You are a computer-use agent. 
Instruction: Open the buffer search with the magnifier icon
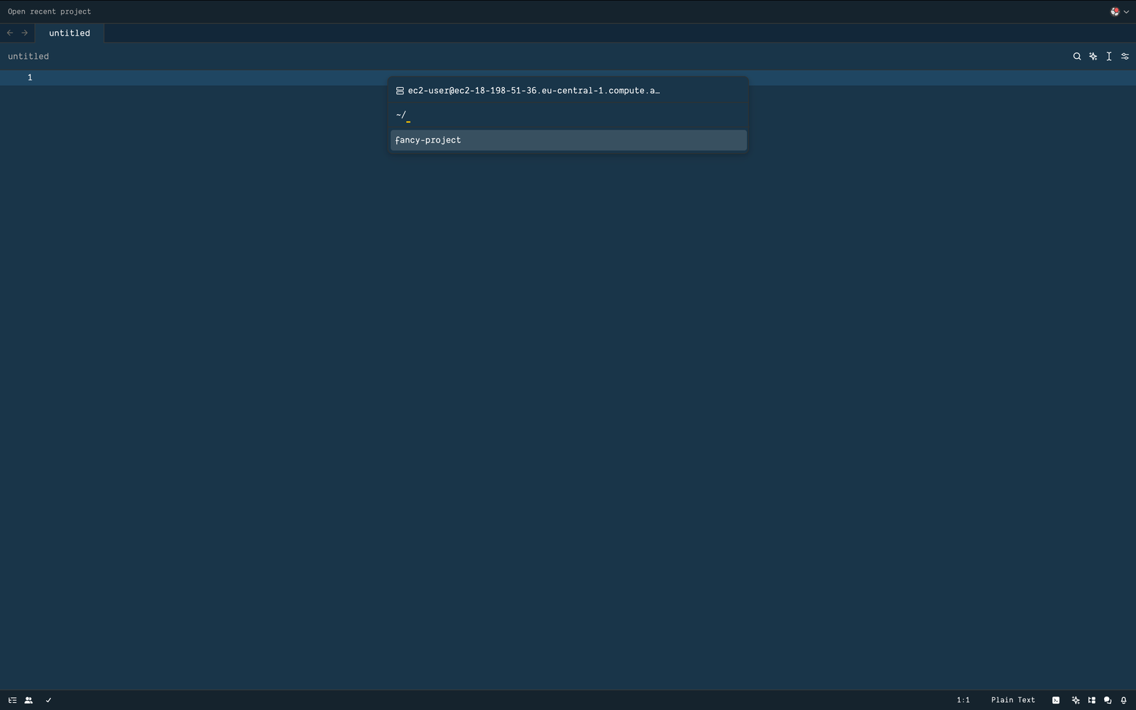[x=1076, y=56]
